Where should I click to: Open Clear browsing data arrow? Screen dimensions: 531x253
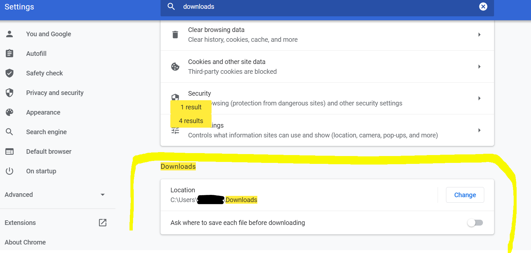[x=479, y=35]
